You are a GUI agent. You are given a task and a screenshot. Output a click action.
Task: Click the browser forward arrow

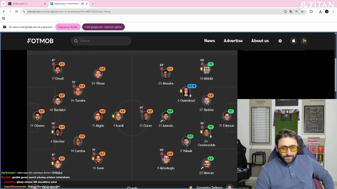[x=10, y=12]
